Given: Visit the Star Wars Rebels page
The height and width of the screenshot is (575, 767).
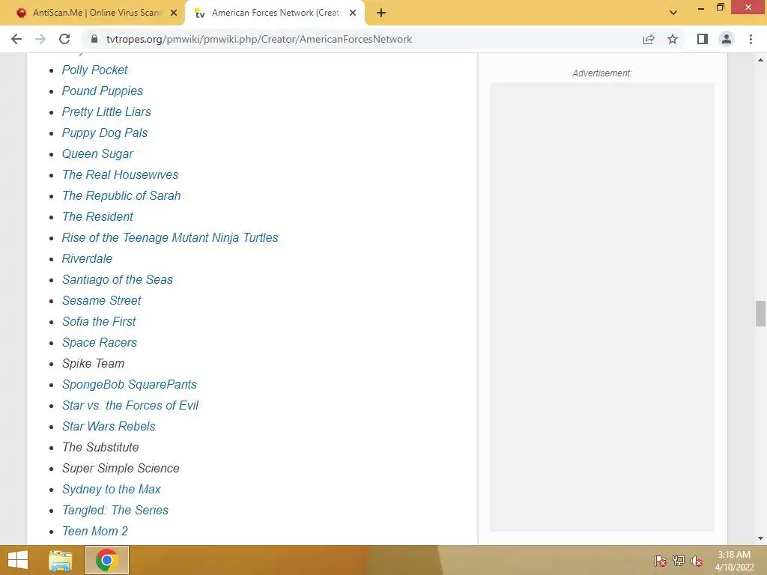Looking at the screenshot, I should 109,426.
